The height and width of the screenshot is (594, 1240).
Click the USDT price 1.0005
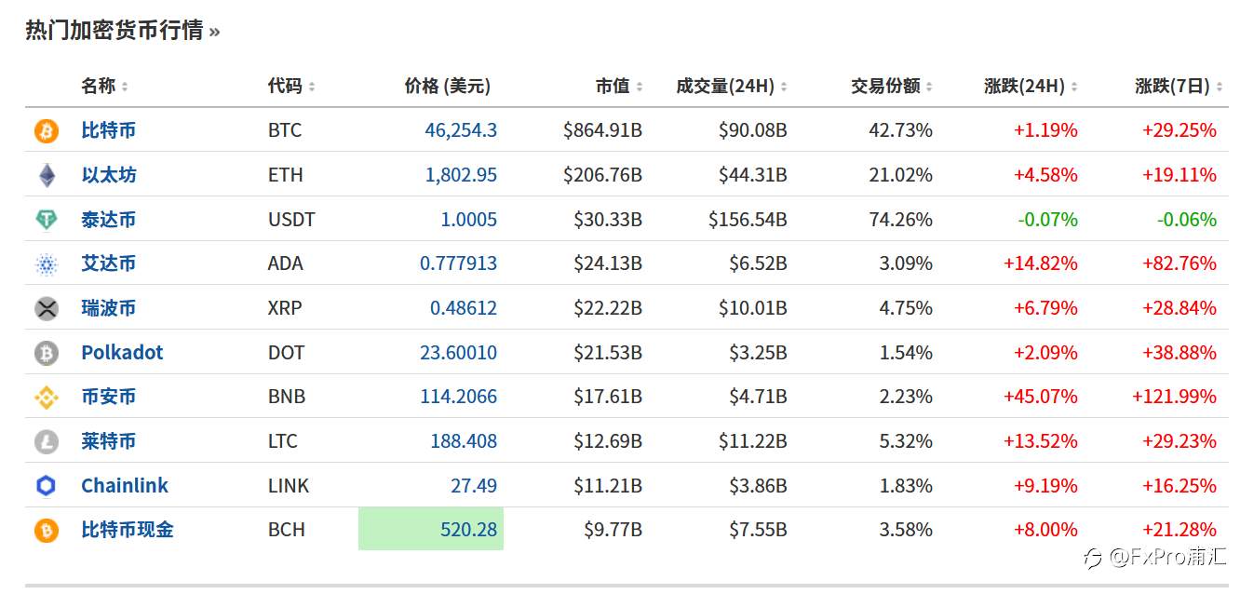point(469,220)
